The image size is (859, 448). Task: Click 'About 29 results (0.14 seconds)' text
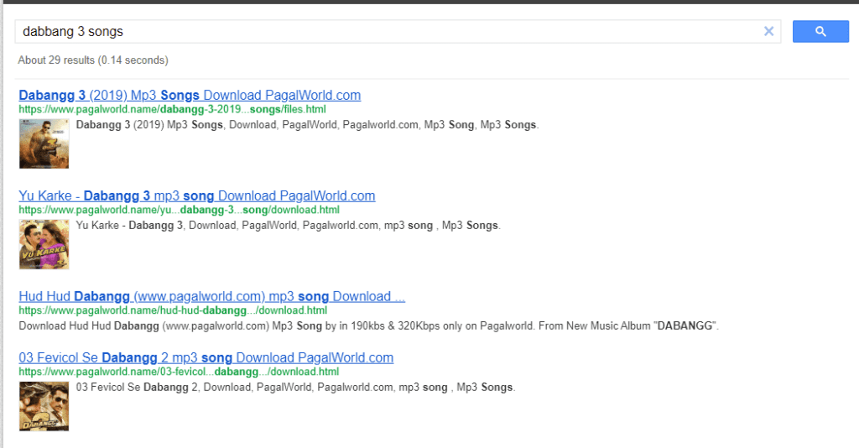pos(93,60)
